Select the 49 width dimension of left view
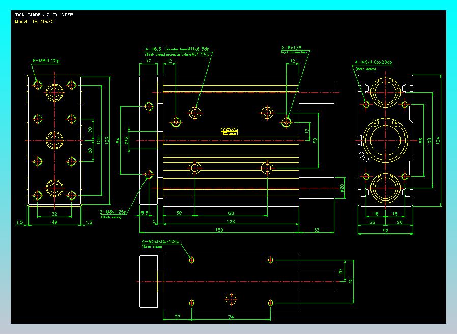This screenshot has height=334, width=457. click(x=54, y=222)
